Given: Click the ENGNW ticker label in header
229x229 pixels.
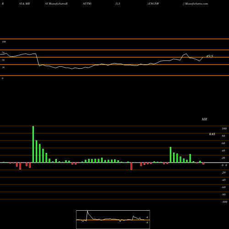Looking at the screenshot, I should [153, 4].
